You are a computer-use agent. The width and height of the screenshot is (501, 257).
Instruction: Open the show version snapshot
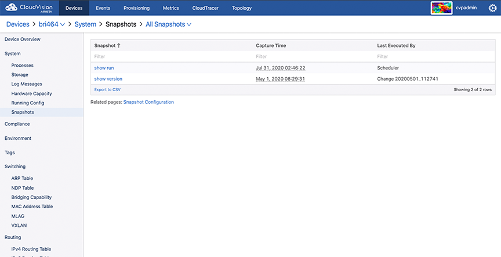pyautogui.click(x=108, y=79)
